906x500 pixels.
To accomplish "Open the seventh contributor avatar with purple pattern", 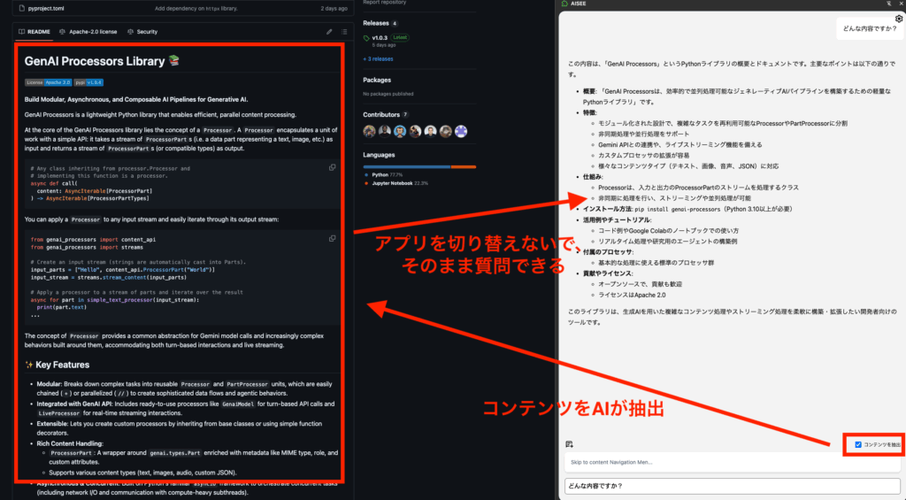I will point(460,131).
